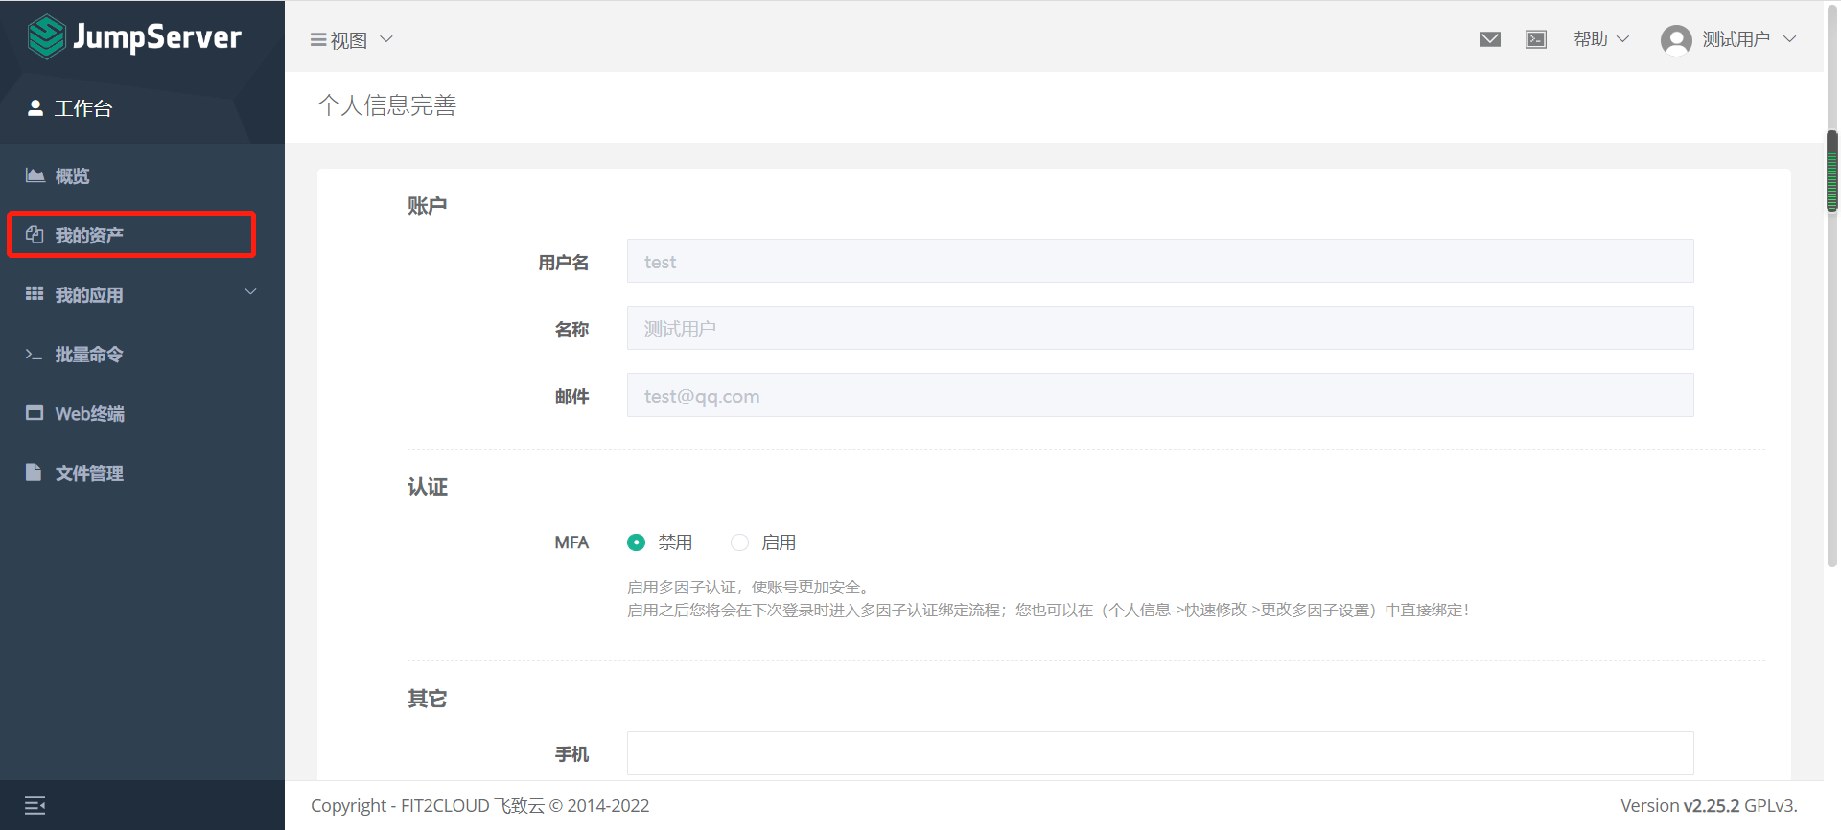Open Web Terminal from the sidebar
This screenshot has width=1841, height=830.
[89, 414]
